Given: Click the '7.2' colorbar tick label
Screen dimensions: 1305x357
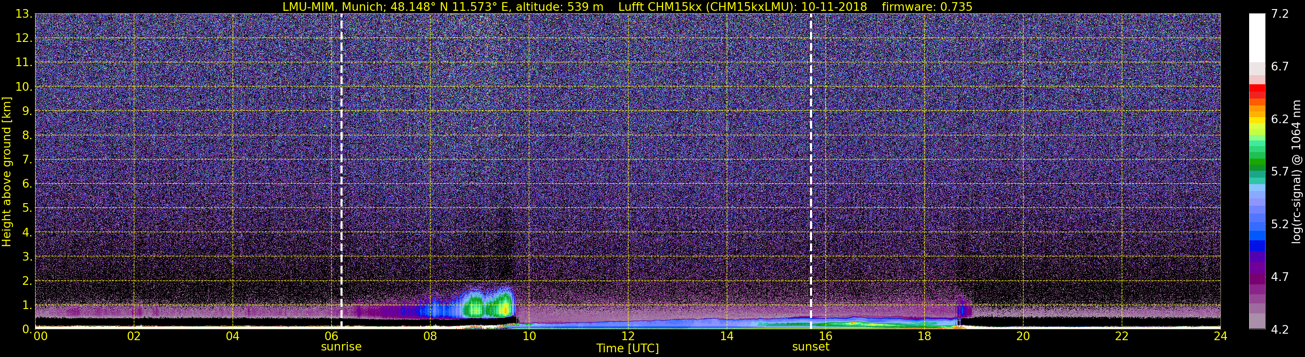Looking at the screenshot, I should [x=1280, y=14].
